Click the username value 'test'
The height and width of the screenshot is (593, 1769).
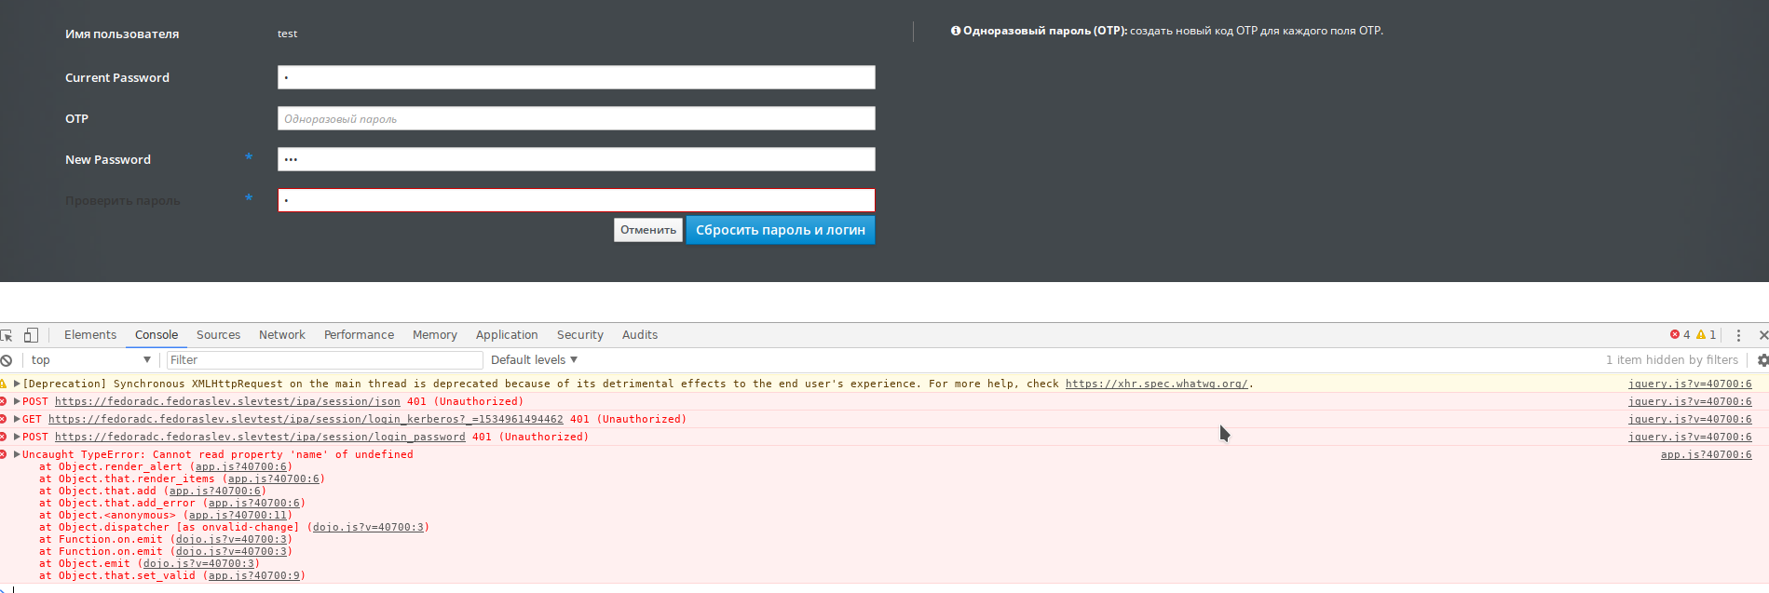pyautogui.click(x=287, y=34)
